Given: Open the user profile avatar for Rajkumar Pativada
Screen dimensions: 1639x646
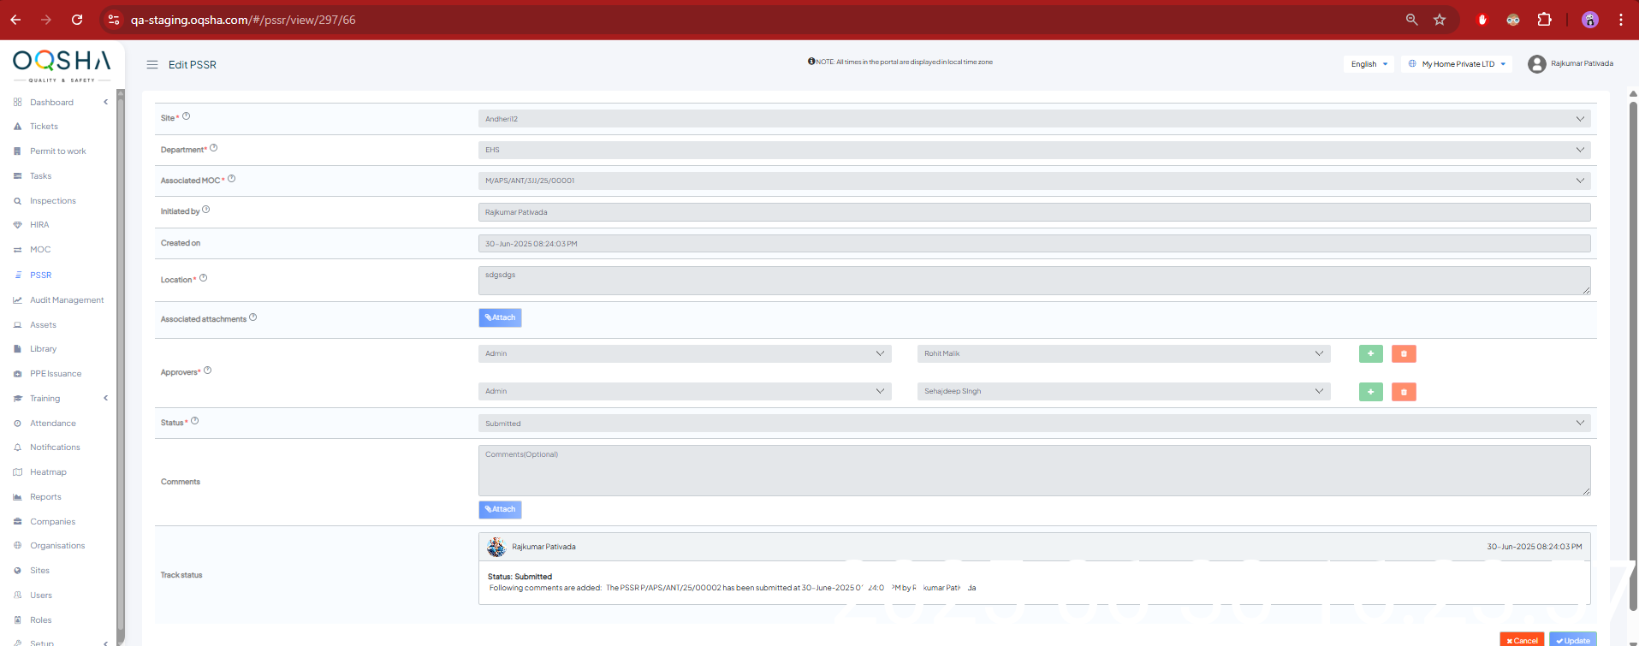Looking at the screenshot, I should click(x=1536, y=64).
